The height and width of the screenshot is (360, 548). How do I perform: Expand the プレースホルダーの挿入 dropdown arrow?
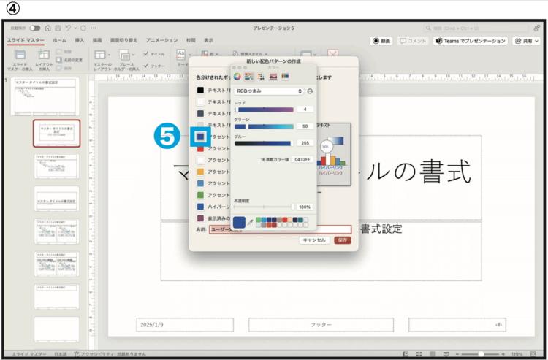(133, 55)
